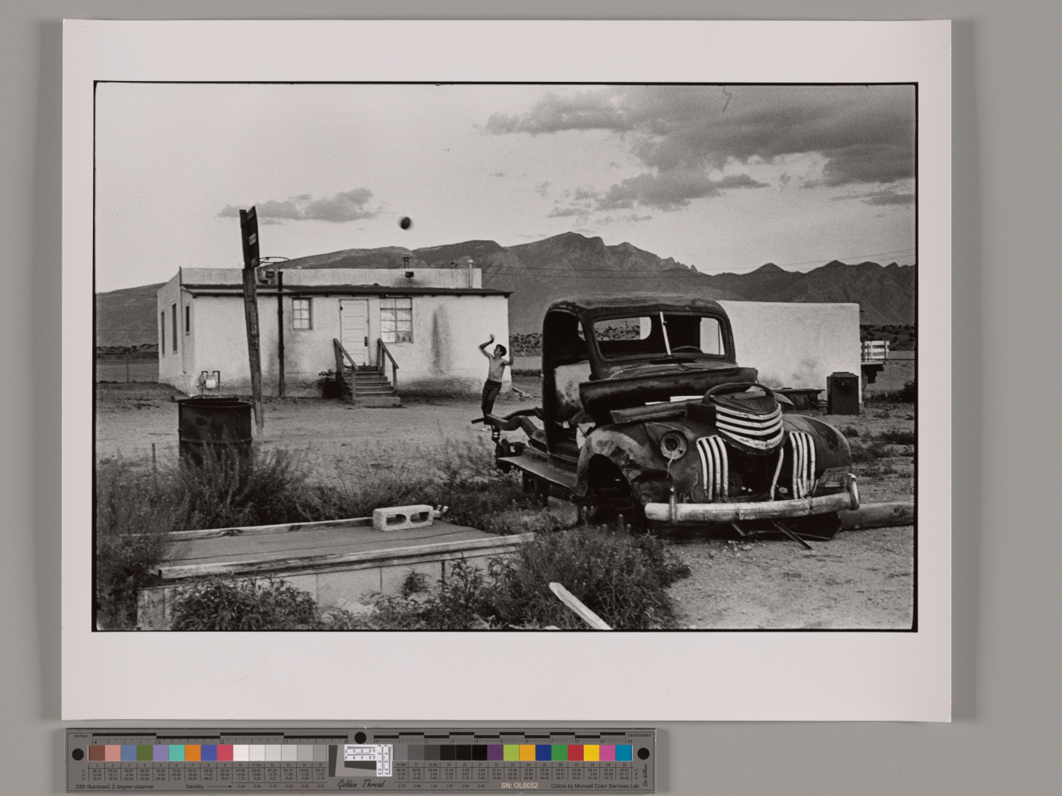Select the cyan patch numbered 30

click(623, 753)
